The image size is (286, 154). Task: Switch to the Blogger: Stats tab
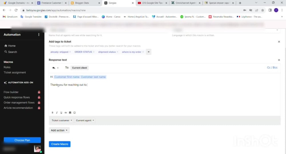coord(86,3)
